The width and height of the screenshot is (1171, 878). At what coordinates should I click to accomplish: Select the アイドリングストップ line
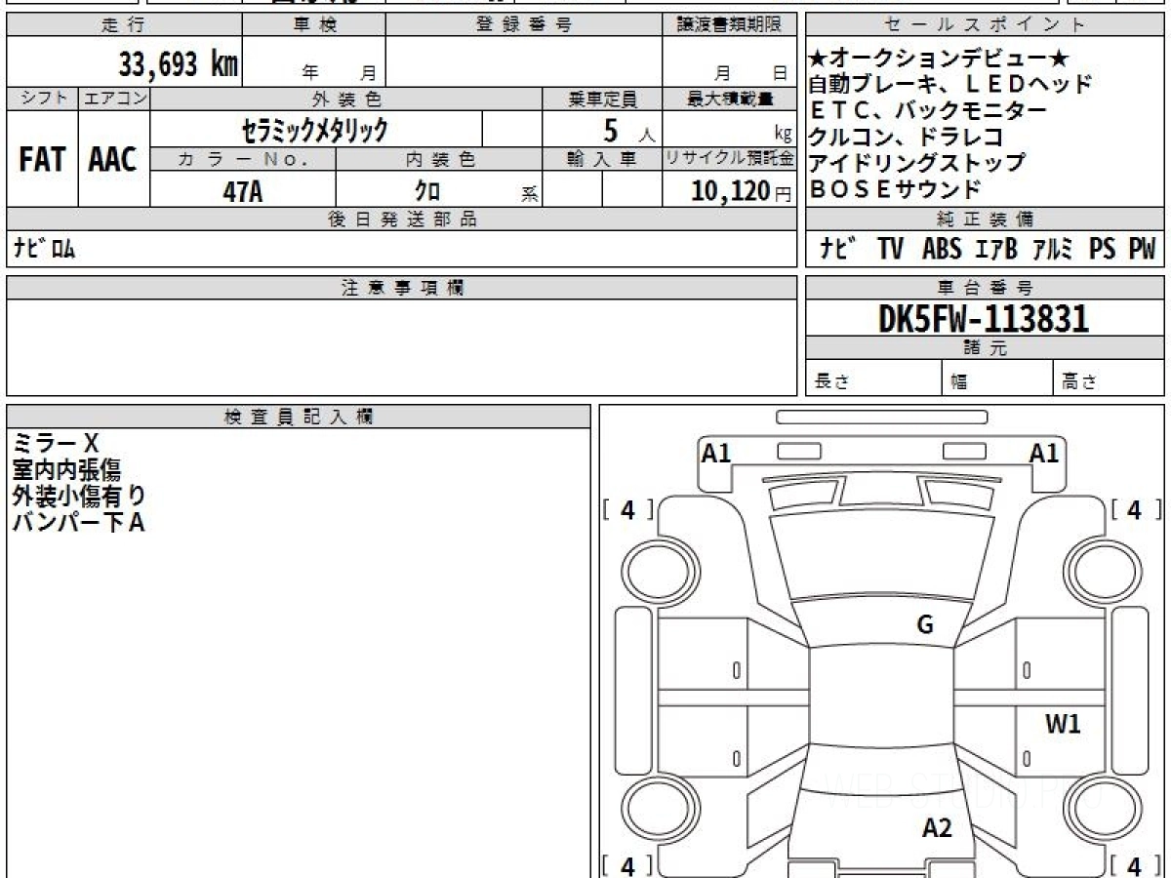[916, 163]
